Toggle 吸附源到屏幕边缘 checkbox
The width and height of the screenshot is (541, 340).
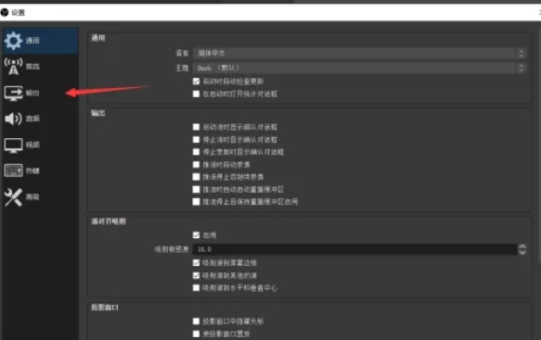tap(196, 263)
